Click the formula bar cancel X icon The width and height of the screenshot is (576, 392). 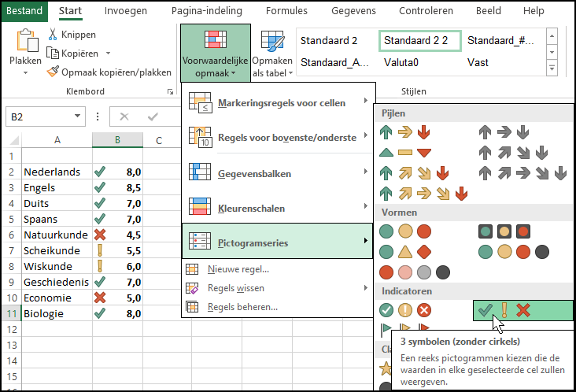[124, 116]
